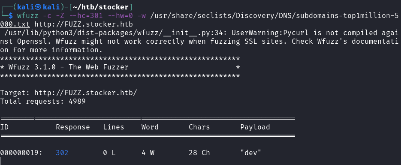Click the underlined seclists wordlist path
401x165 pixels.
point(274,16)
